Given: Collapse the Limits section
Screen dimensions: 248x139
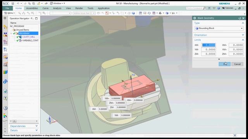Looking at the screenshot, I should tap(243, 40).
